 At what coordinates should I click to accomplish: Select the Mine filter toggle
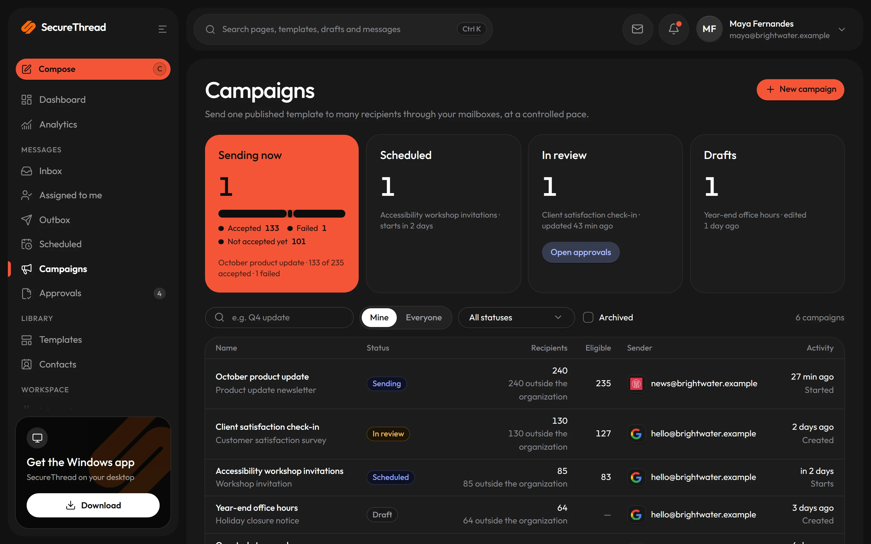[x=379, y=317]
